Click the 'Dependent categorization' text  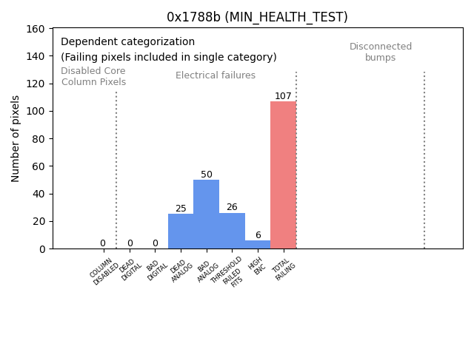pos(127,42)
